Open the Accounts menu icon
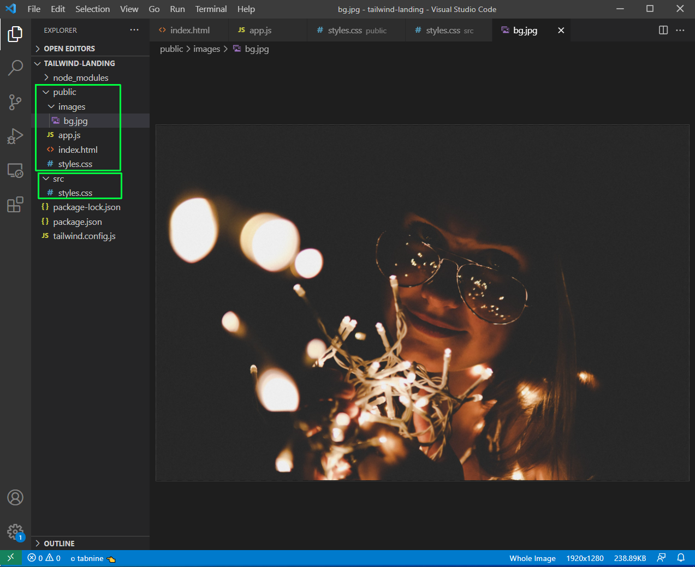The image size is (695, 567). 15,497
